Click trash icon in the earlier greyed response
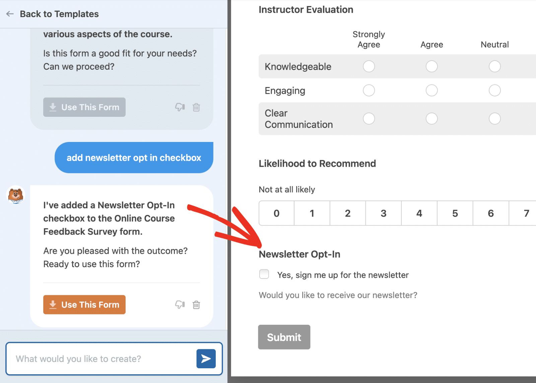 pos(196,107)
